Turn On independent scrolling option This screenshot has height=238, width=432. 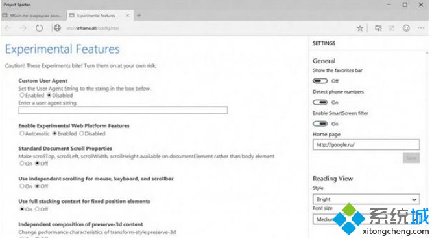pos(22,186)
